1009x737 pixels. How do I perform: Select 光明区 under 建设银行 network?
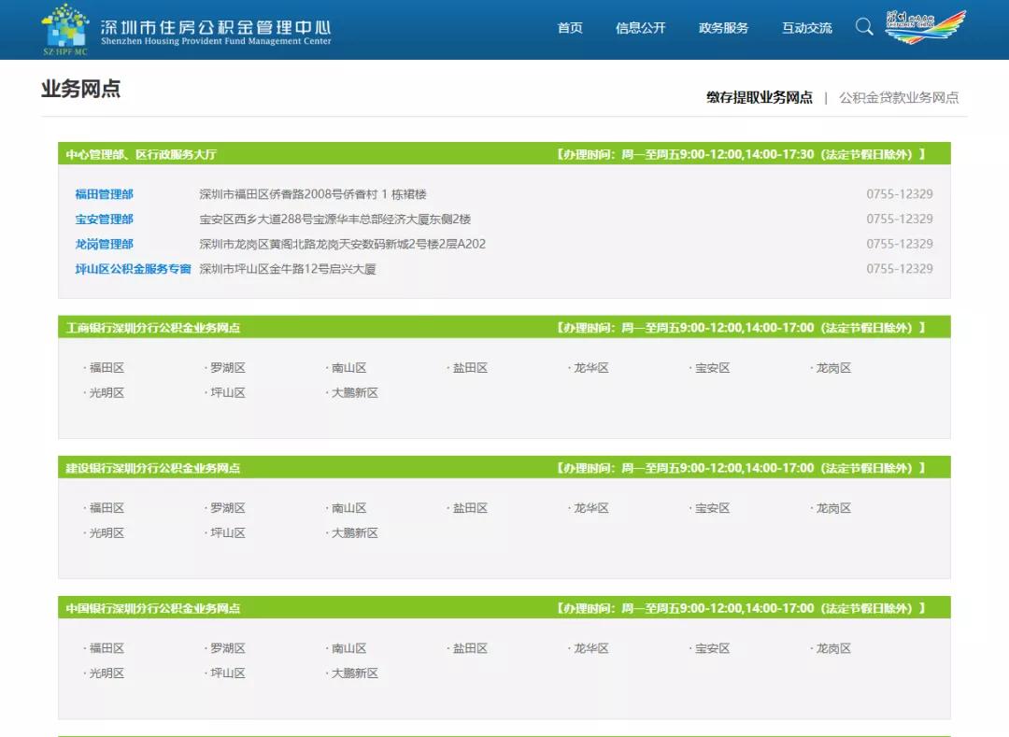[106, 532]
